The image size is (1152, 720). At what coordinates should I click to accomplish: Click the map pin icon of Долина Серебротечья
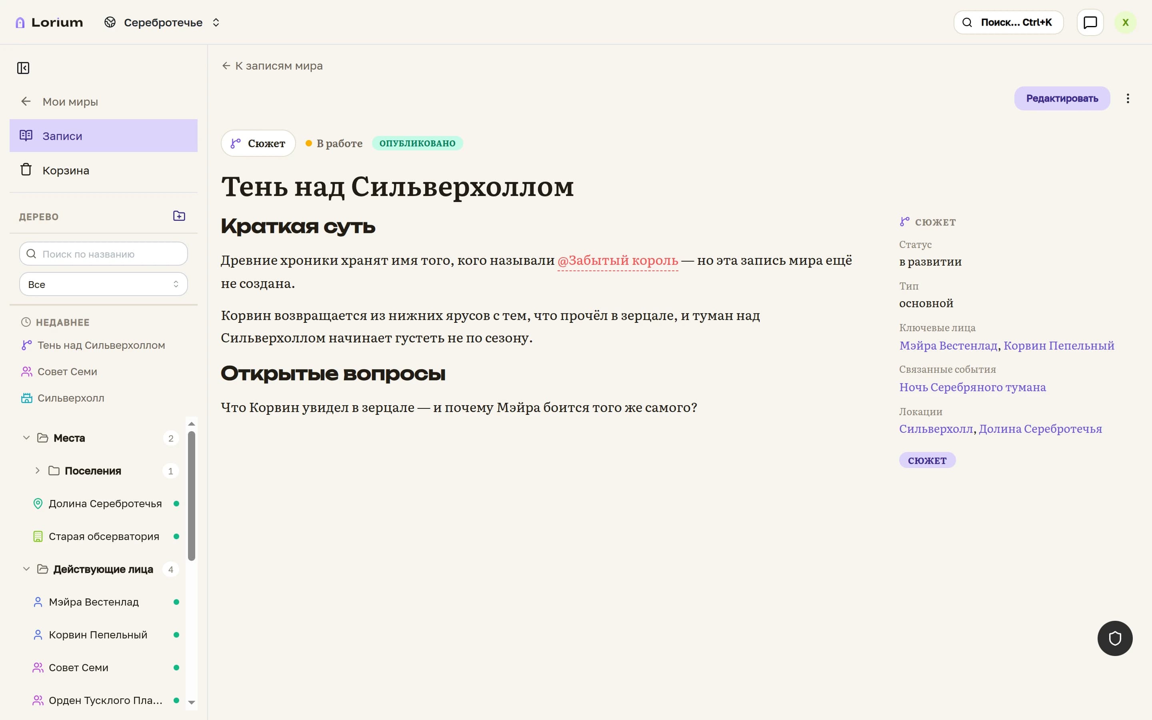(x=38, y=503)
